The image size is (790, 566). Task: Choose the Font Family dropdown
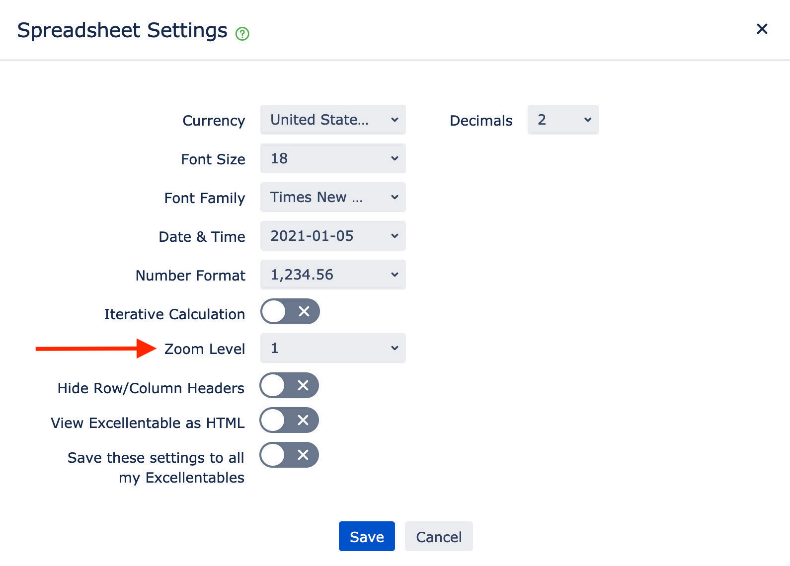(x=333, y=197)
